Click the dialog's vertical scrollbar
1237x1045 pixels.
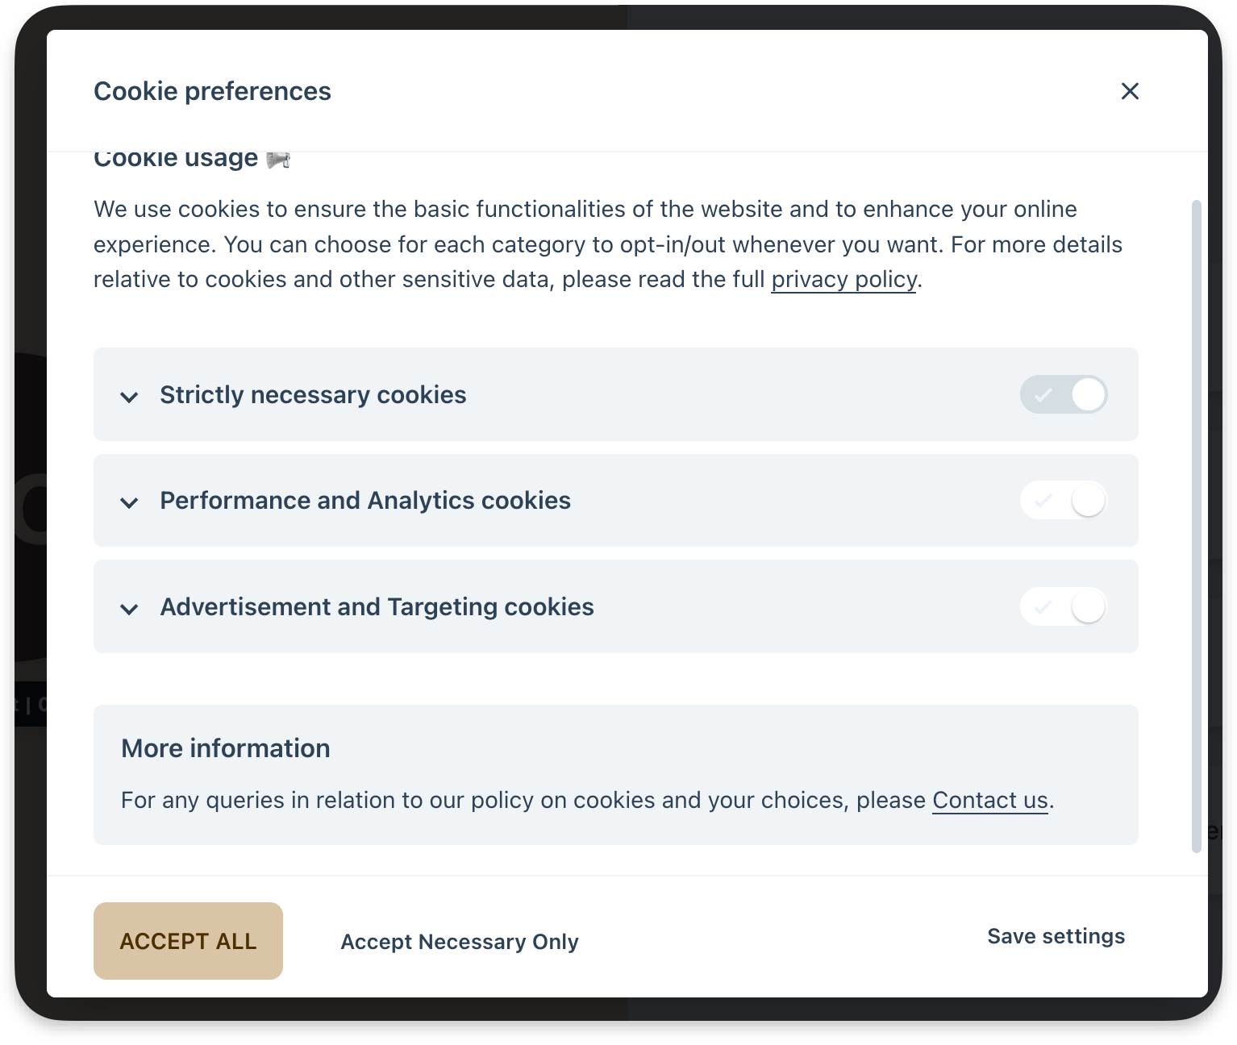click(x=1197, y=524)
